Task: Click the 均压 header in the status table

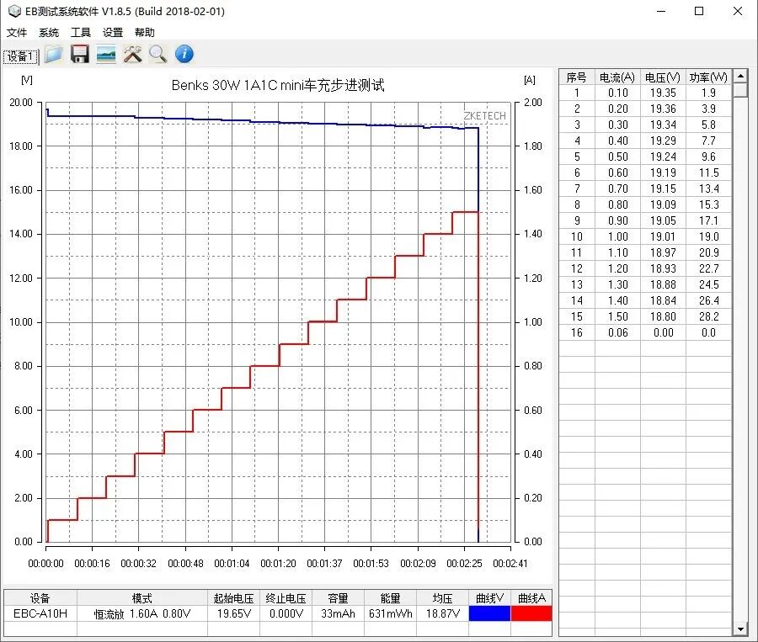Action: (442, 598)
